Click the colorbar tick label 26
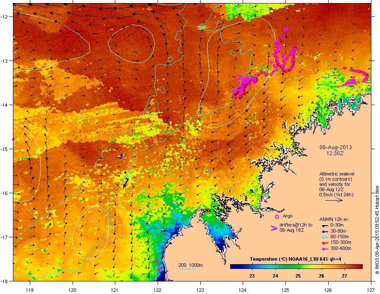The image size is (380, 294). click(321, 276)
